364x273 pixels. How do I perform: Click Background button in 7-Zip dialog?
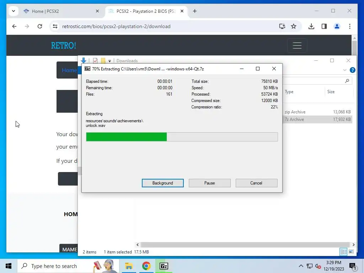pyautogui.click(x=162, y=183)
